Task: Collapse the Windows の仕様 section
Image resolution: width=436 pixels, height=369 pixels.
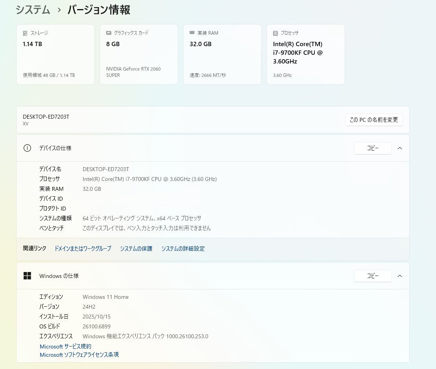Action: pyautogui.click(x=400, y=276)
